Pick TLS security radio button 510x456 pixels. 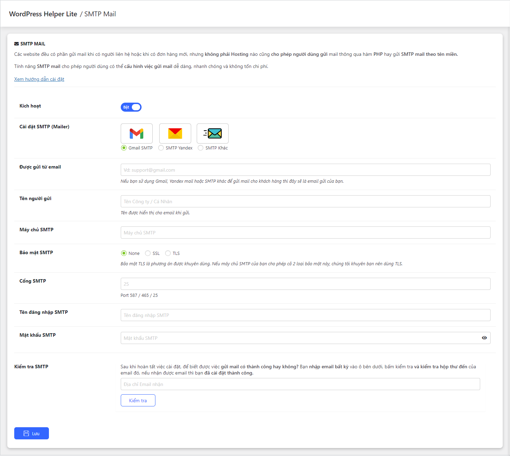(x=168, y=253)
